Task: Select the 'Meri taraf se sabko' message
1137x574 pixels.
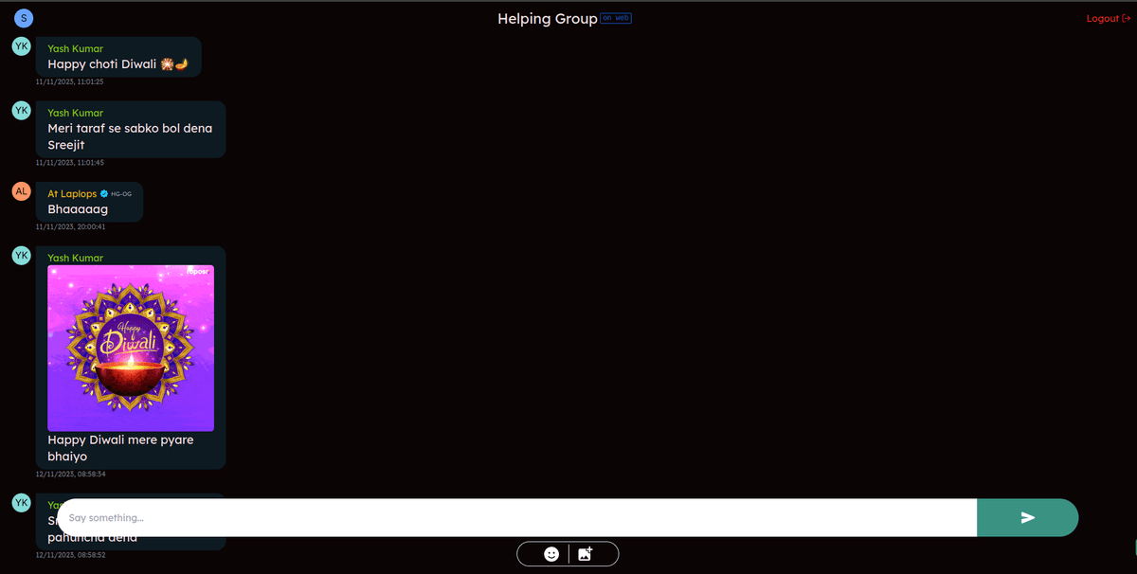Action: click(130, 129)
